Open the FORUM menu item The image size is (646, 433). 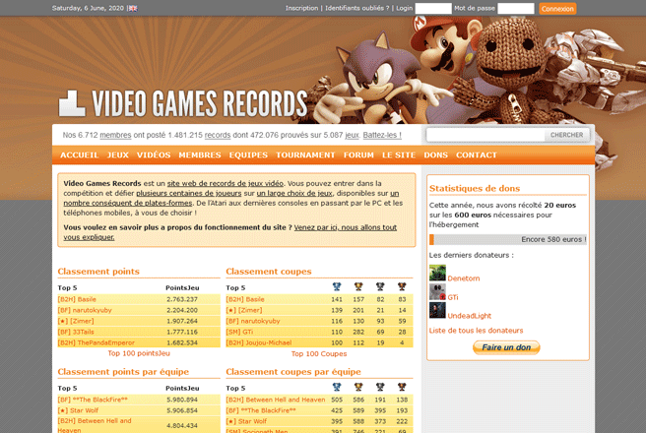(x=358, y=155)
